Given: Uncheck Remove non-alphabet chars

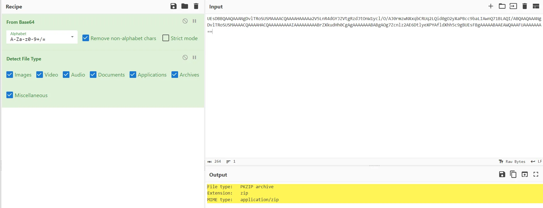Looking at the screenshot, I should pos(86,38).
